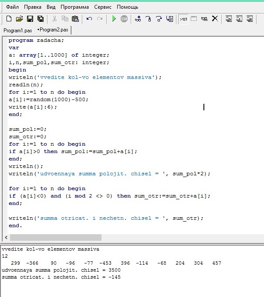The height and width of the screenshot is (297, 264).
Task: Save all files with double-floppy icon
Action: click(x=41, y=19)
